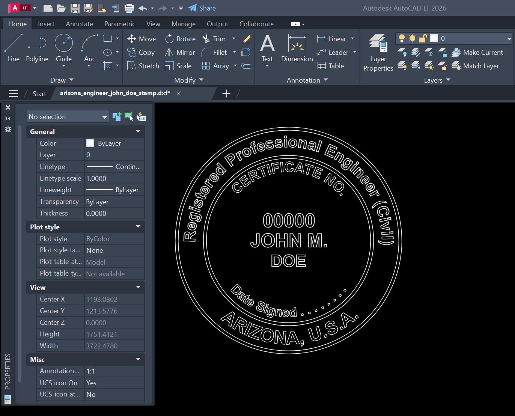Expand the Draw panel
Screen dimensions: 515x416
(x=62, y=80)
